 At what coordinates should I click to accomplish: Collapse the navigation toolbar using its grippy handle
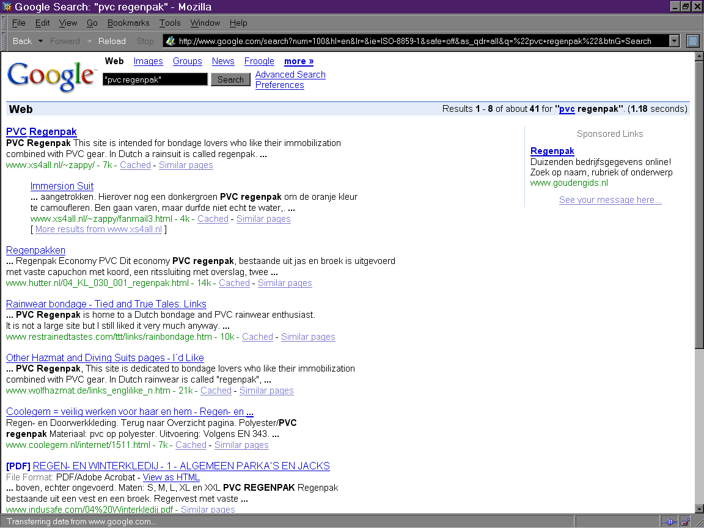pyautogui.click(x=4, y=41)
